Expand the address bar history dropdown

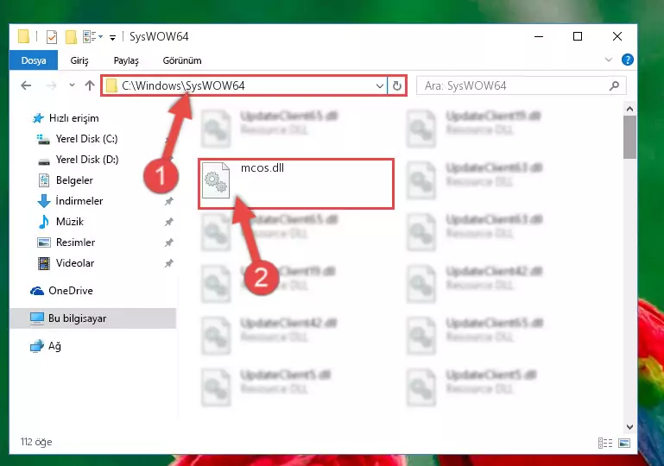tap(379, 86)
